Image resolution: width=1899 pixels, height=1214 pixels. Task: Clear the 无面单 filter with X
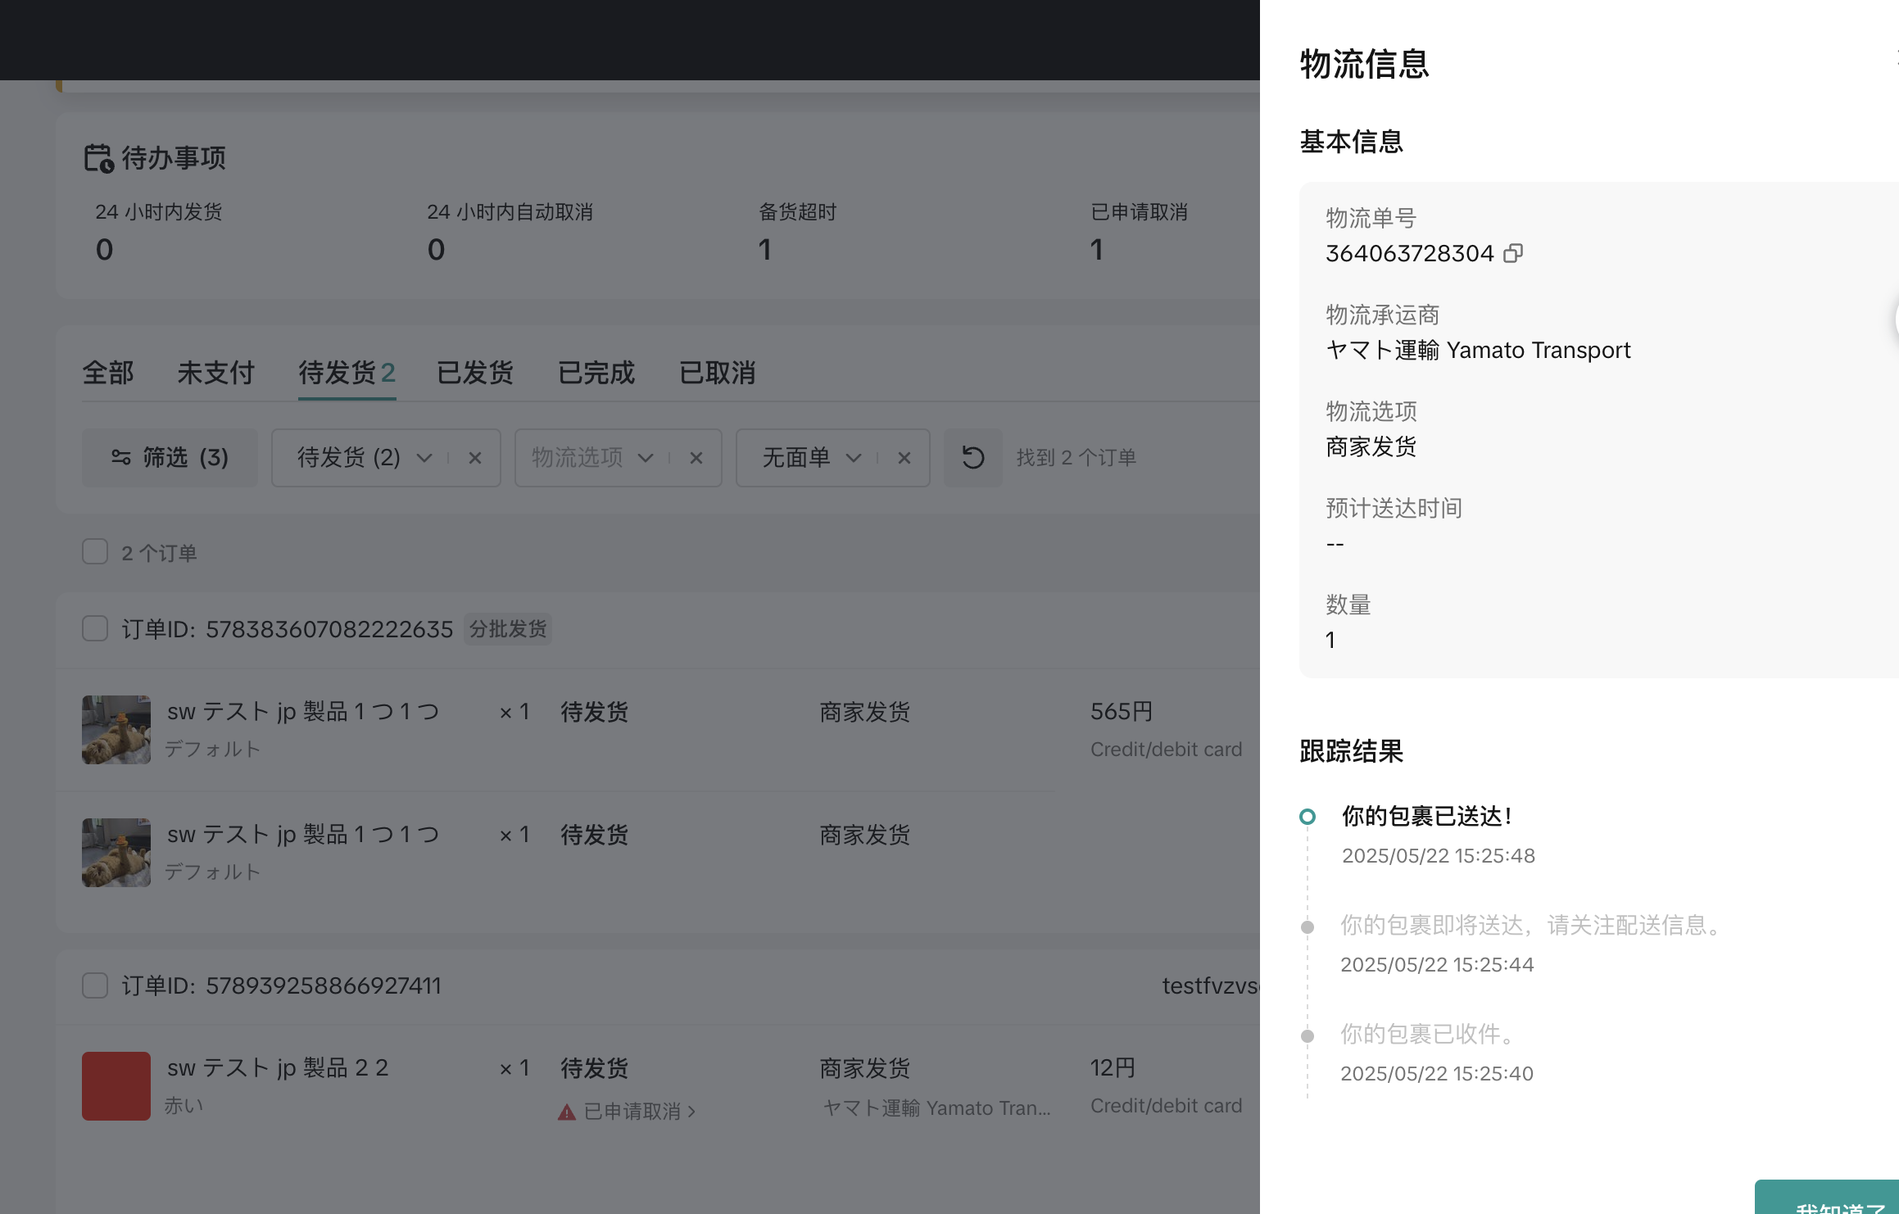(904, 458)
